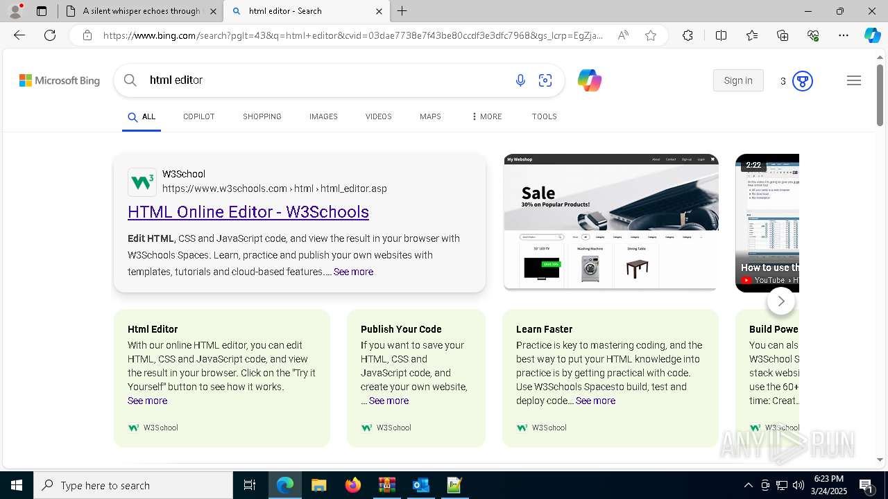The image size is (888, 499).
Task: Open the Windows Start menu
Action: pos(17,485)
